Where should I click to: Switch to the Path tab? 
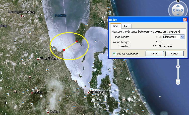127,26
